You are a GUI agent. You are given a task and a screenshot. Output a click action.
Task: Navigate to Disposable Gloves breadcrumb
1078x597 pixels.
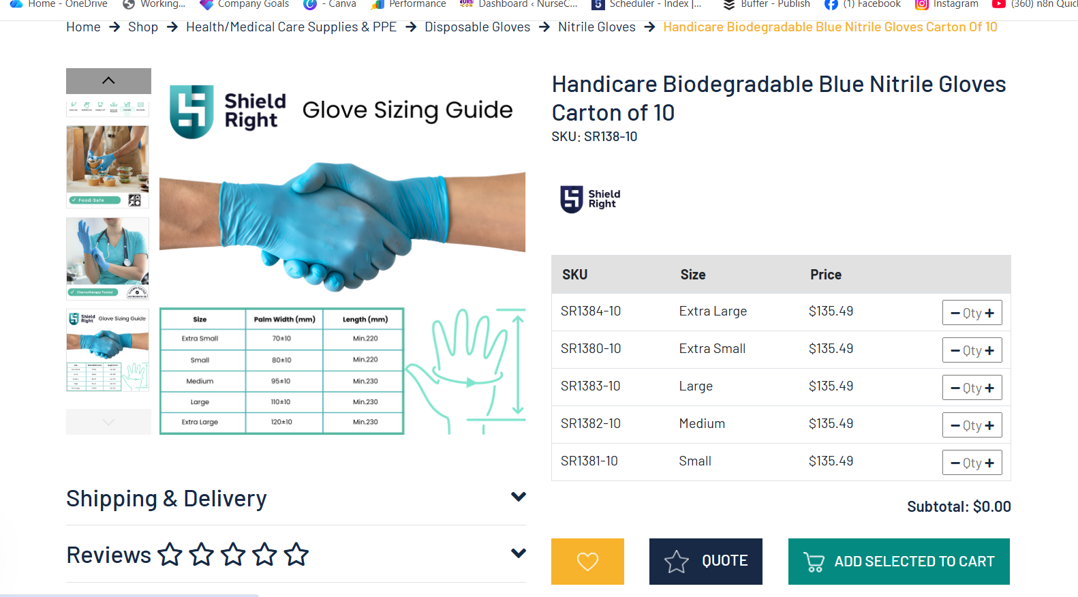click(477, 27)
